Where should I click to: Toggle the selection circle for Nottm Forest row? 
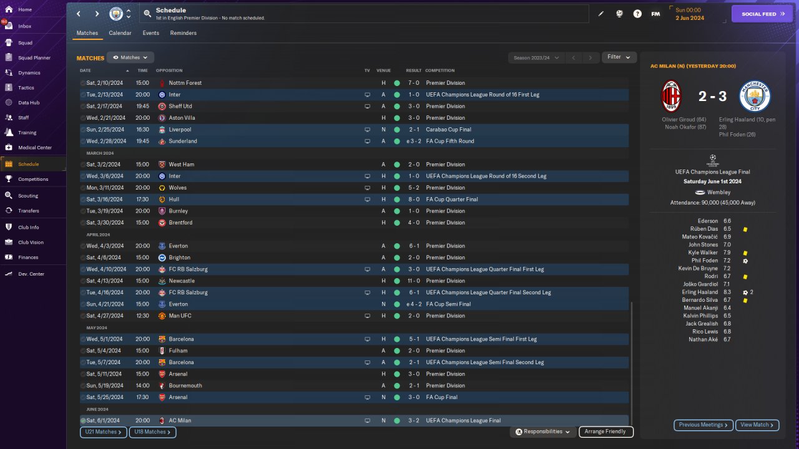coord(83,83)
